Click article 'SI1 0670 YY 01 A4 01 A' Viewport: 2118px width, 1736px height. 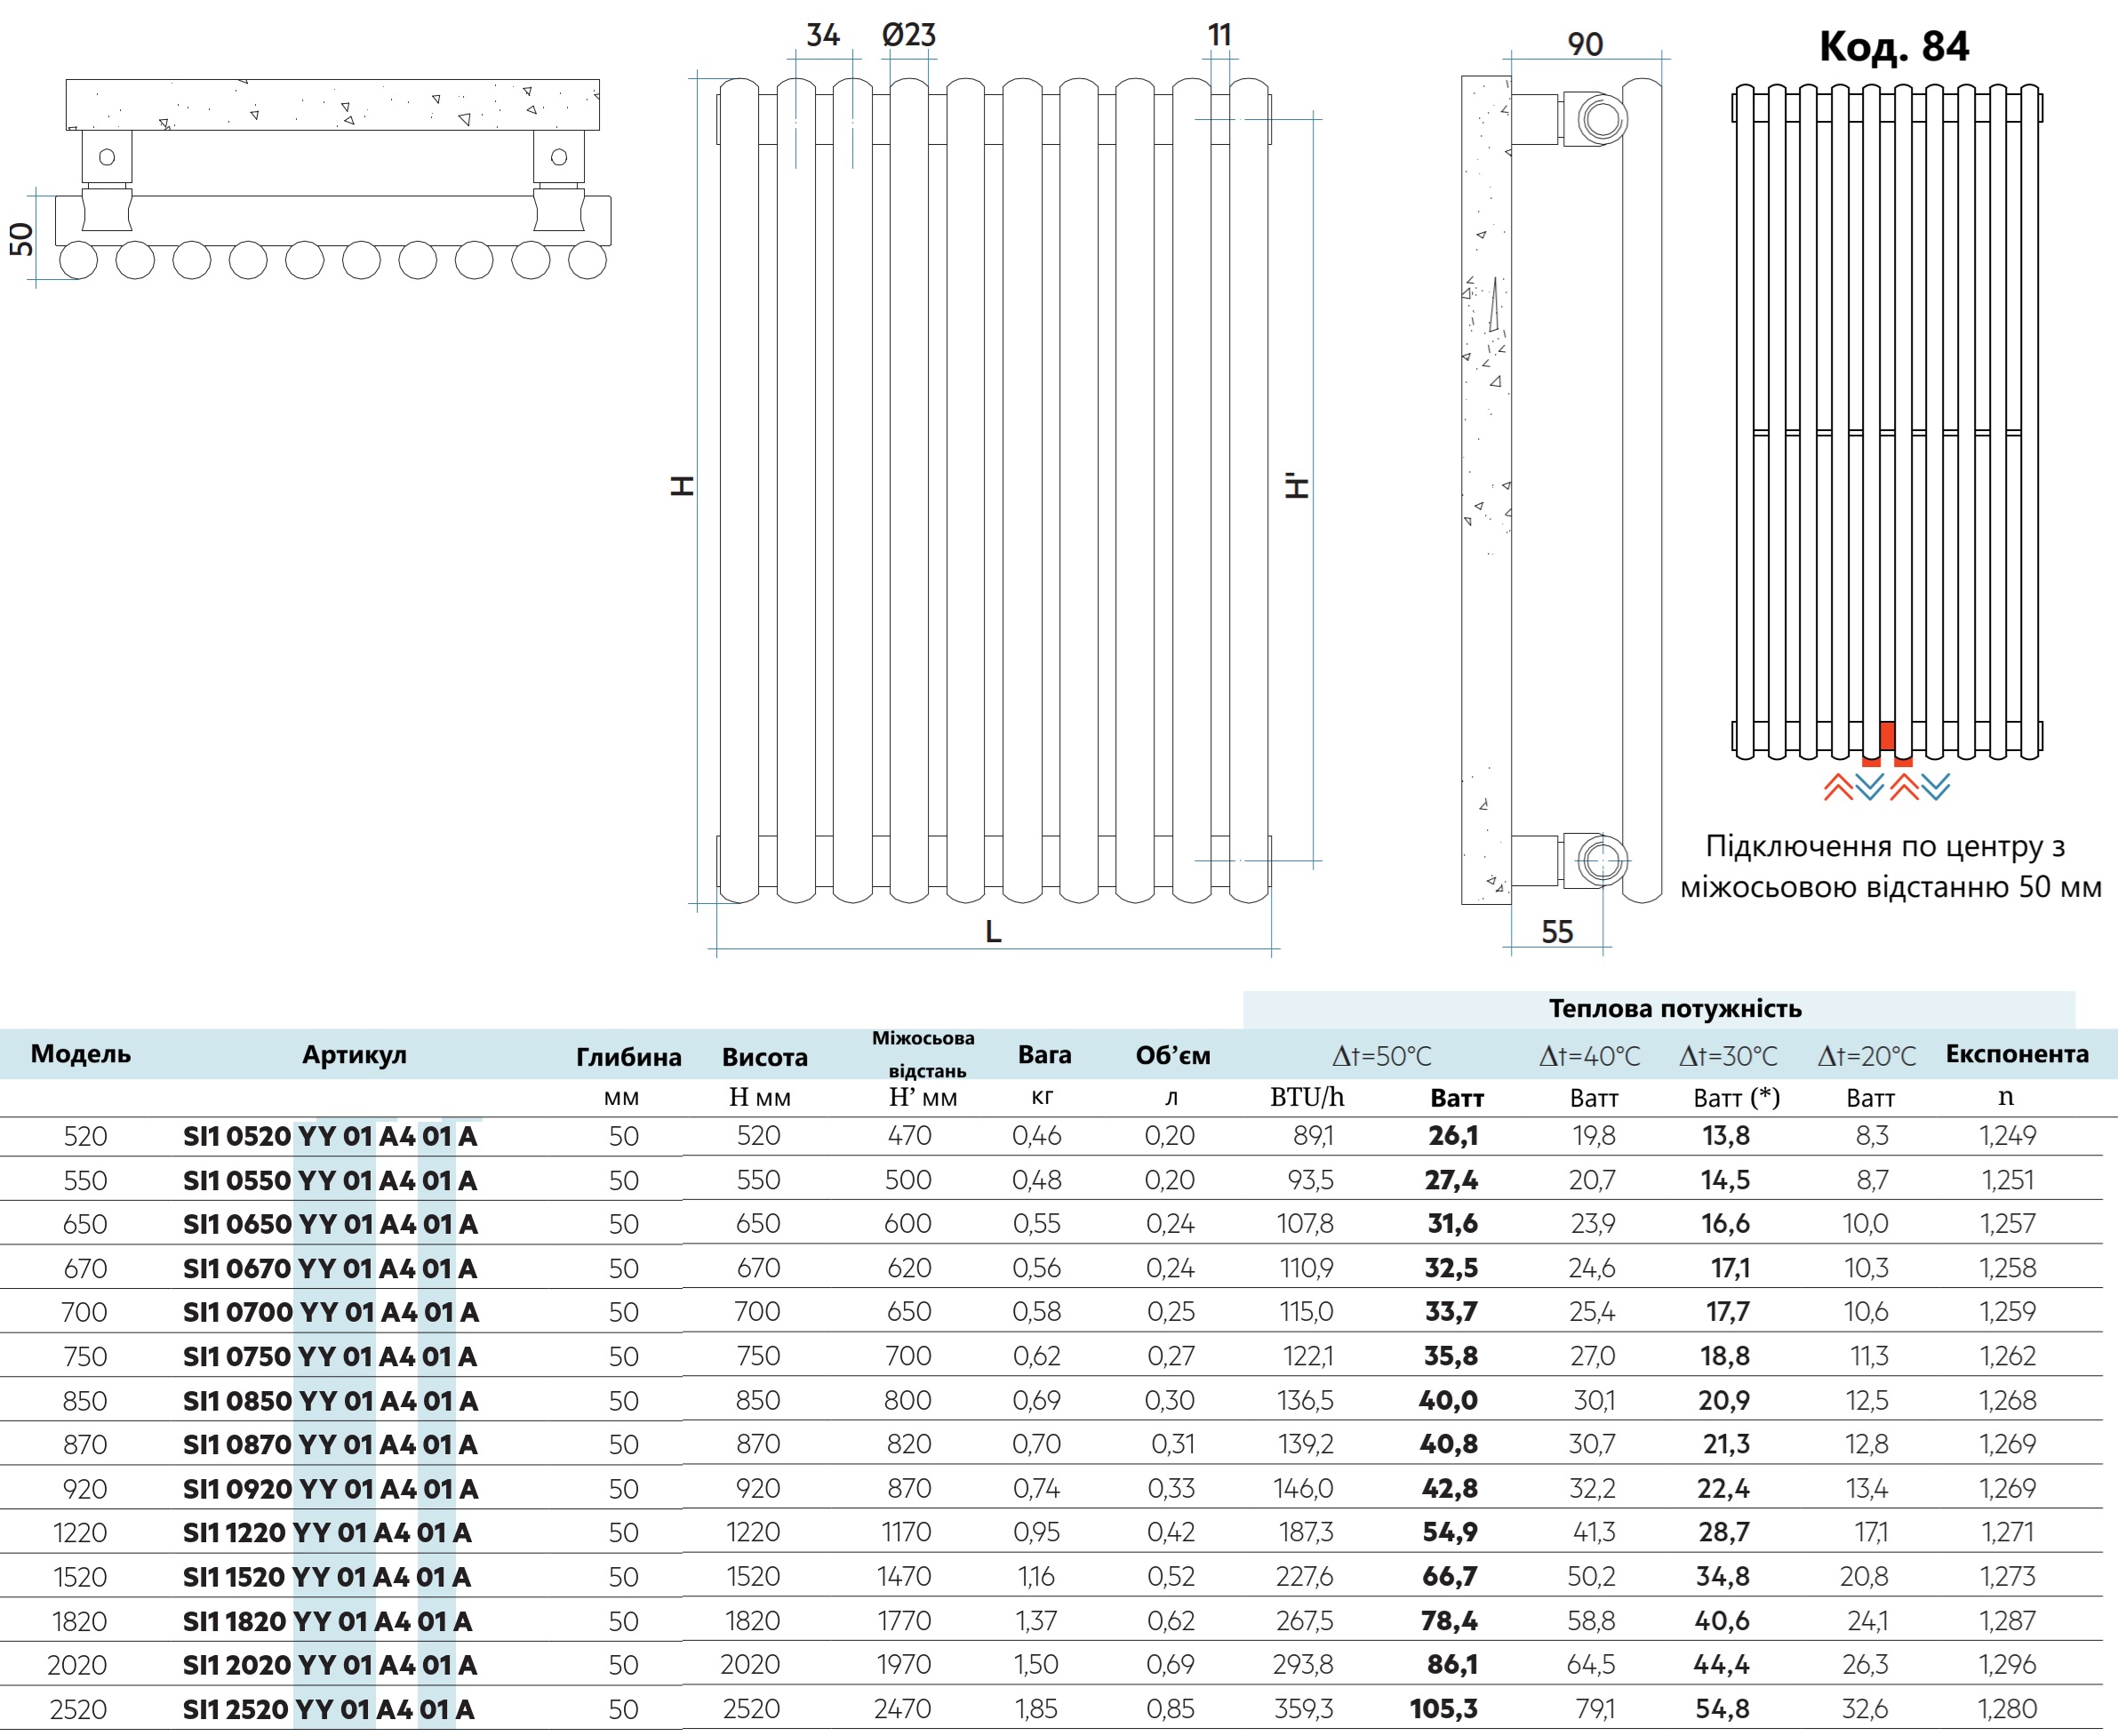(330, 1269)
